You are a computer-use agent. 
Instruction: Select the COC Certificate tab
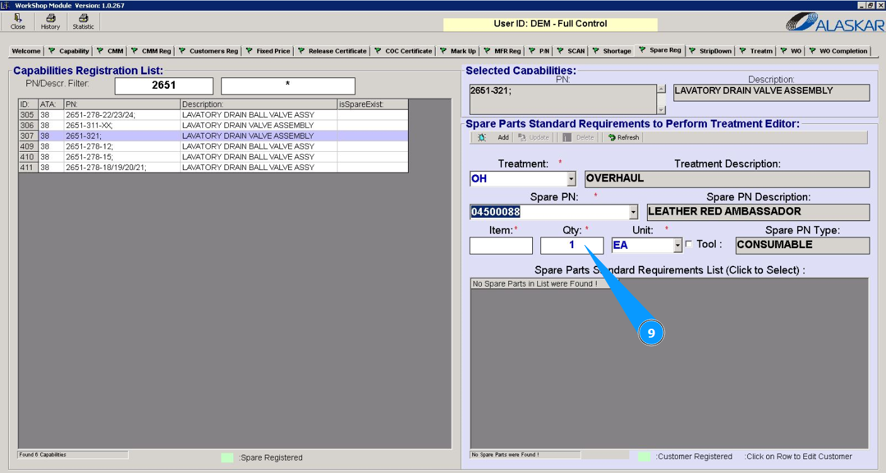403,51
